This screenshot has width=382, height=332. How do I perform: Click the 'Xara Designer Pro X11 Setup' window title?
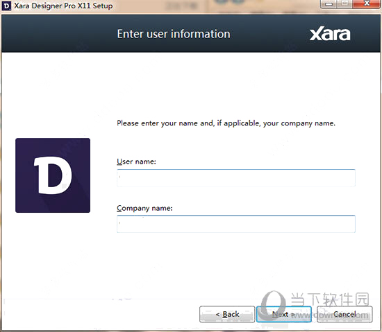pyautogui.click(x=63, y=6)
